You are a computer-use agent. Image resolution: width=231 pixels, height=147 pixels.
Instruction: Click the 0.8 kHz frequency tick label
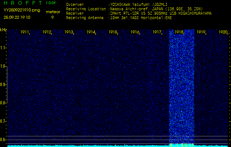(3, 103)
